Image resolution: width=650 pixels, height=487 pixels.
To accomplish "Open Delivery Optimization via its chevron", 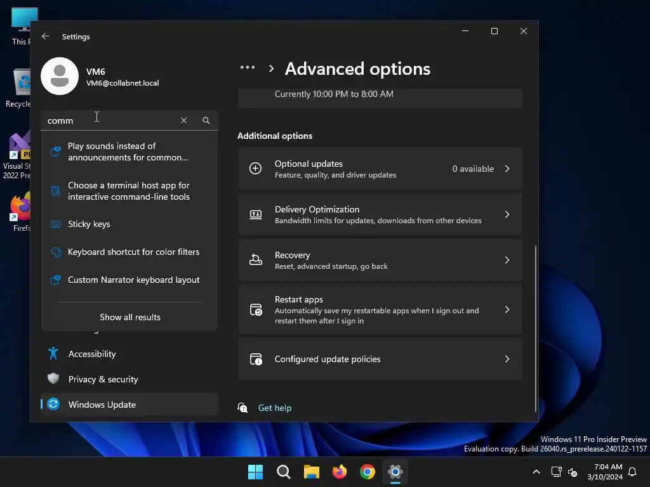I will tap(507, 214).
